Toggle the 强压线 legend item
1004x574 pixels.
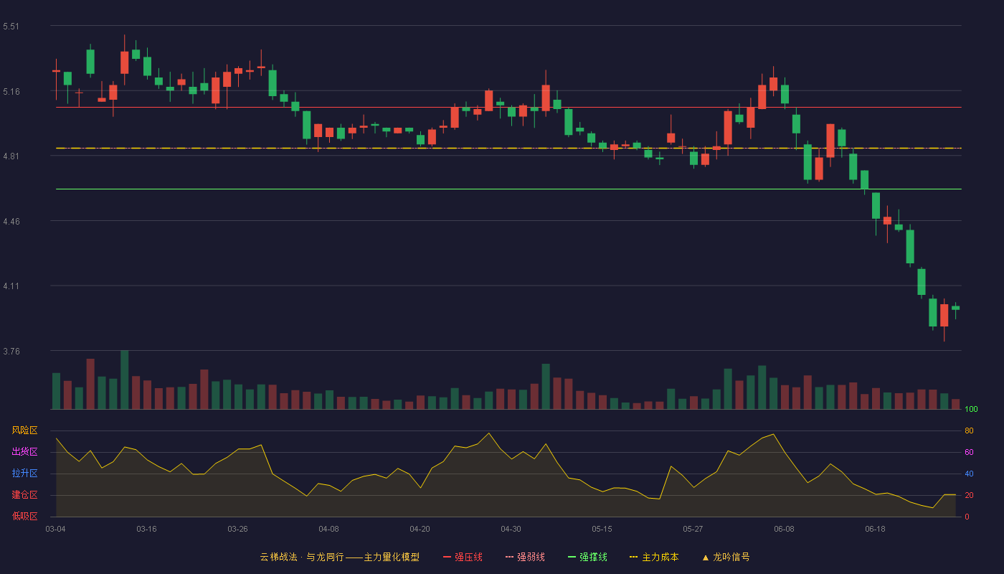pyautogui.click(x=463, y=557)
